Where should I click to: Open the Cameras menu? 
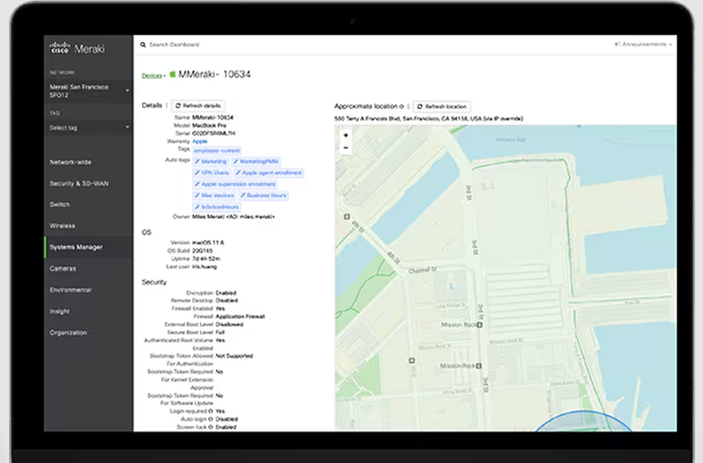pos(63,269)
